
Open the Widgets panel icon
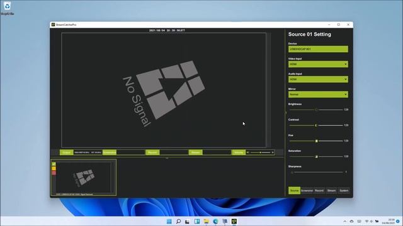click(197, 222)
